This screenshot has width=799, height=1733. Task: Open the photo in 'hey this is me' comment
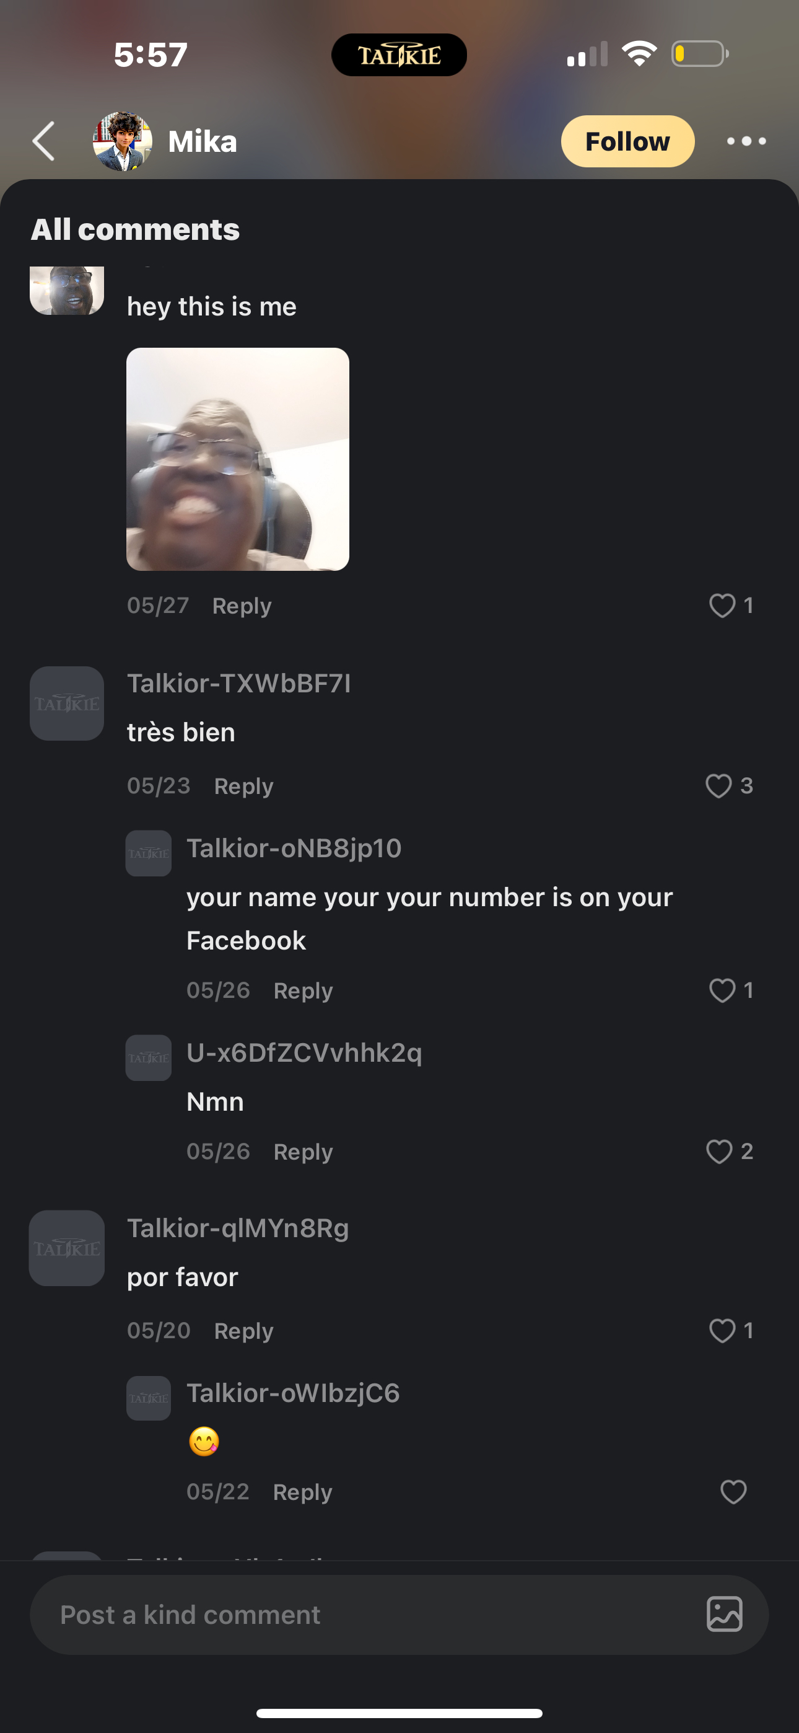237,459
